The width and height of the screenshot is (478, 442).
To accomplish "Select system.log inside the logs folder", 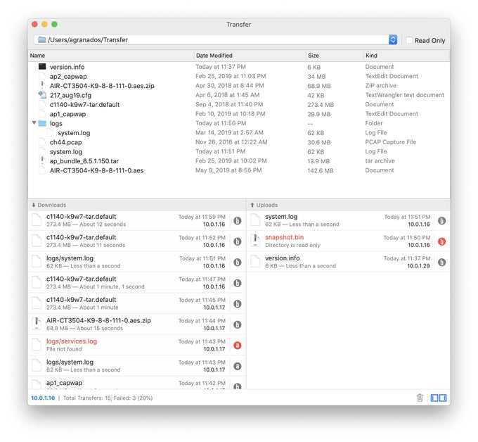I will click(x=74, y=133).
